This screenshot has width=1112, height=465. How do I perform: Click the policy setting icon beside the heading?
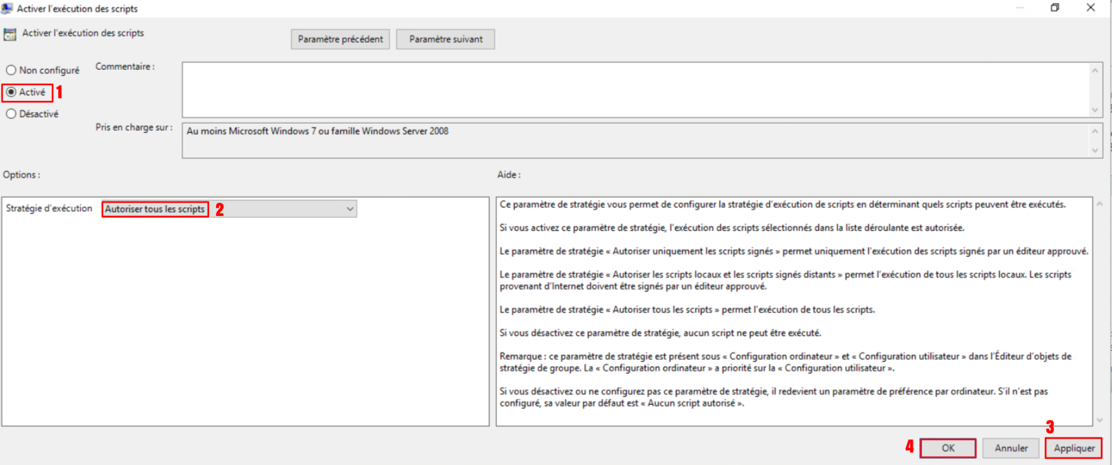point(10,34)
